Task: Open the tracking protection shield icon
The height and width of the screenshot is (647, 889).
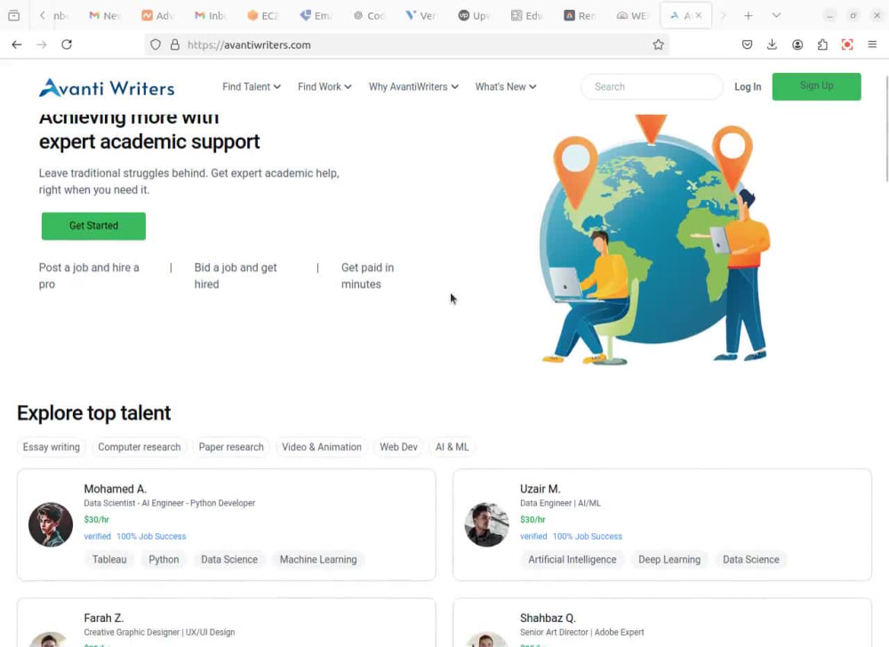Action: point(156,44)
